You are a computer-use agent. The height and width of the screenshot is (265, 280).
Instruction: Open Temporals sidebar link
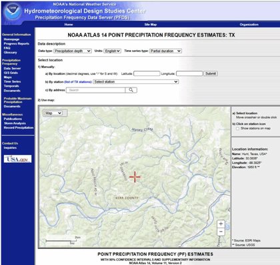point(11,86)
